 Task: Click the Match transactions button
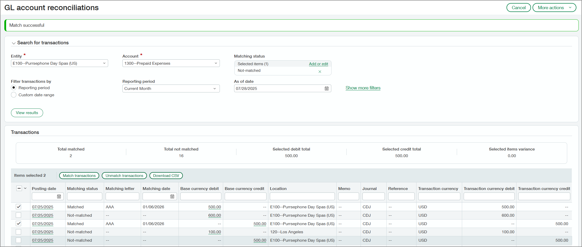tap(79, 175)
